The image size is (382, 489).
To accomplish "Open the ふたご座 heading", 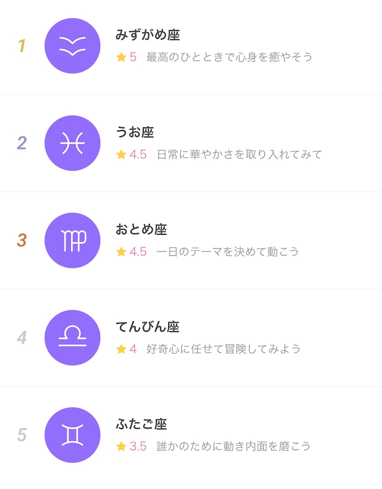I will coord(141,424).
